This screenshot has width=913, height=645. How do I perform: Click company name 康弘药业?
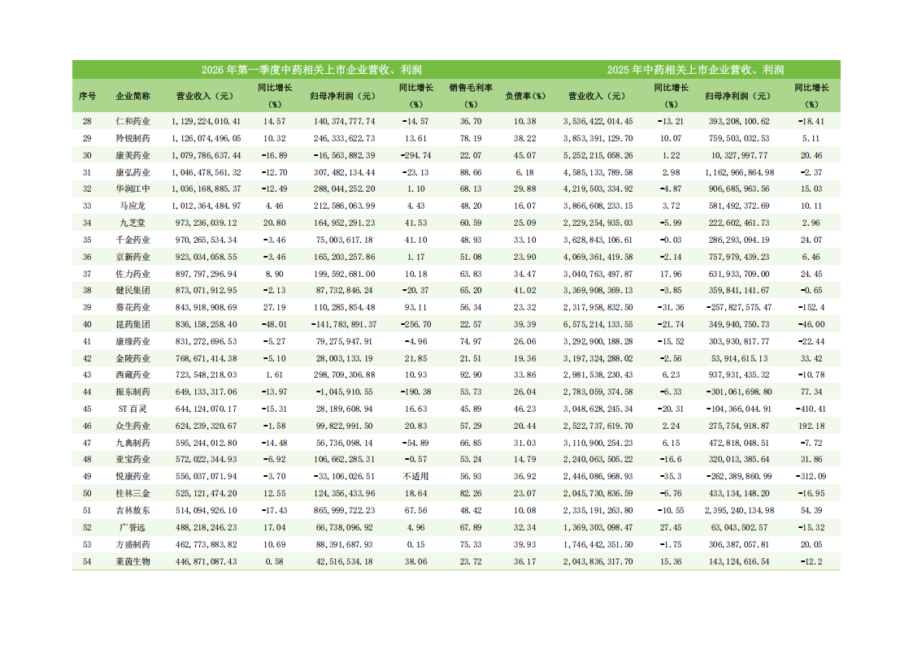click(133, 173)
